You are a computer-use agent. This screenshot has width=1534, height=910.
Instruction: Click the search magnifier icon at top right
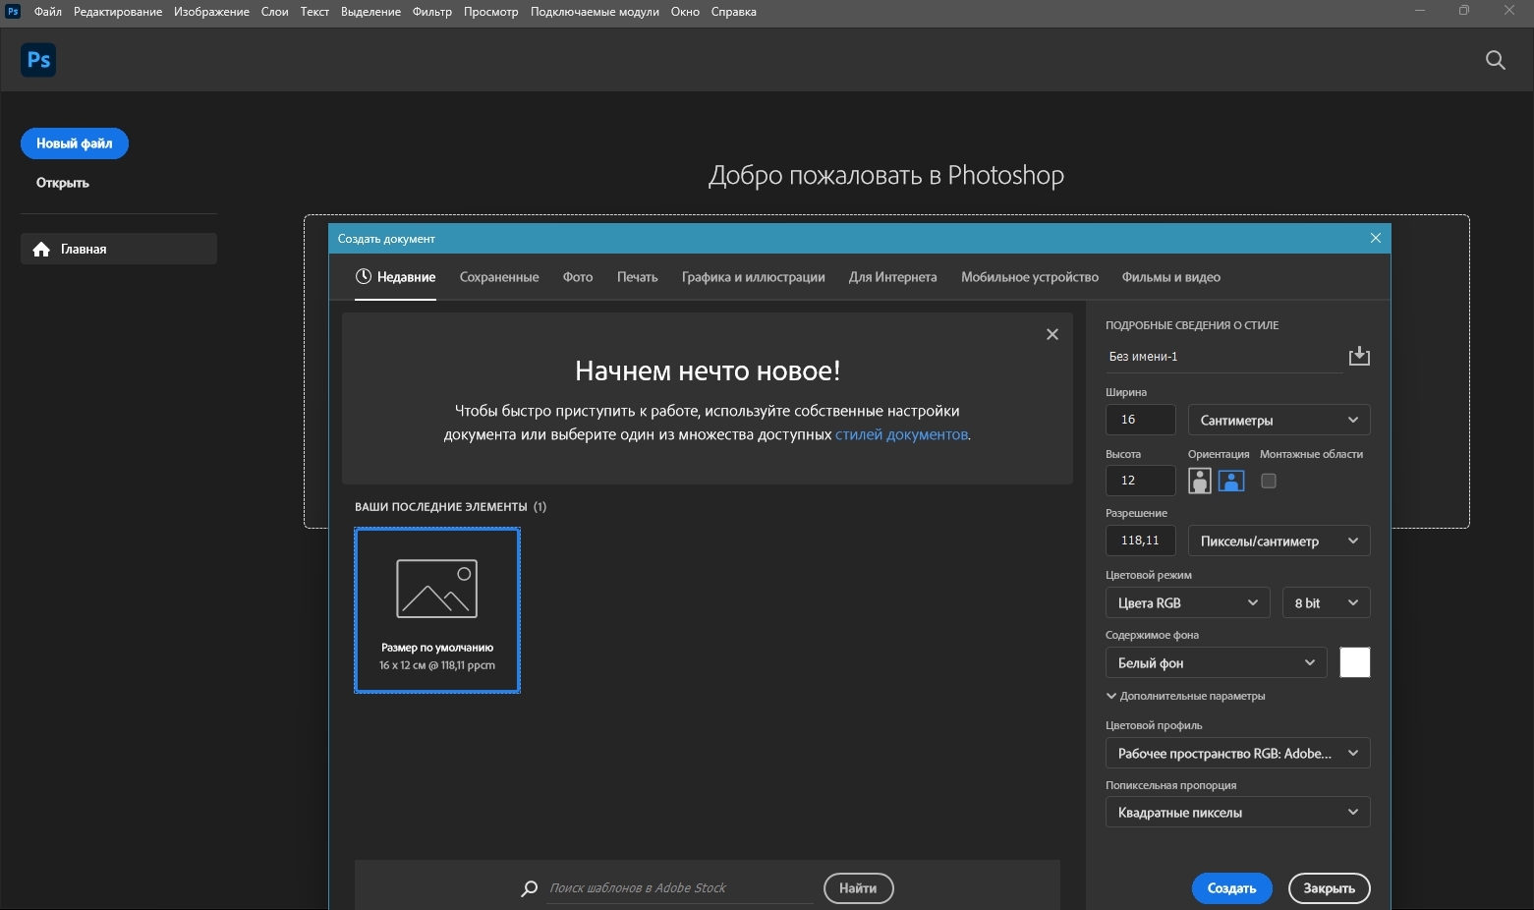(1495, 60)
